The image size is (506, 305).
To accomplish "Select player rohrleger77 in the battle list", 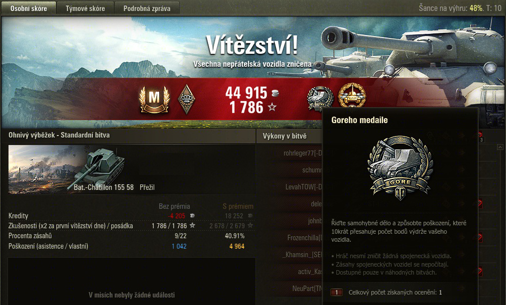I will click(x=302, y=153).
